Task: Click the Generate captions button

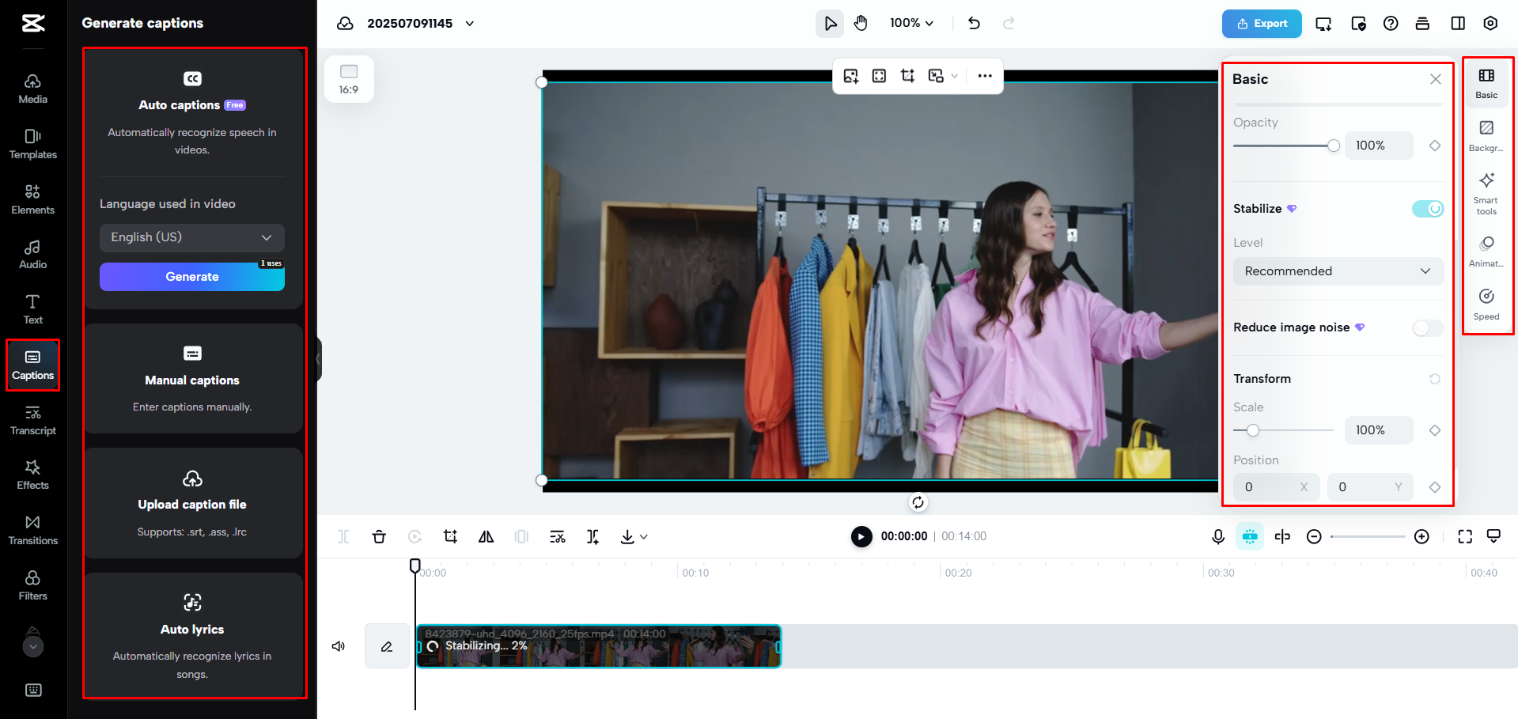Action: [x=191, y=277]
